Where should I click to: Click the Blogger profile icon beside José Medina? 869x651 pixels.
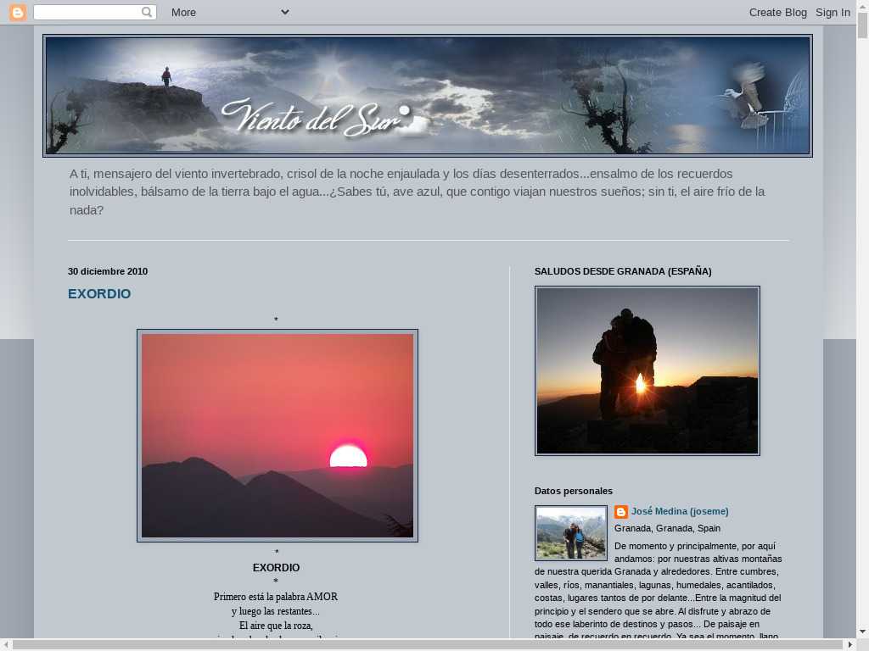click(x=621, y=512)
